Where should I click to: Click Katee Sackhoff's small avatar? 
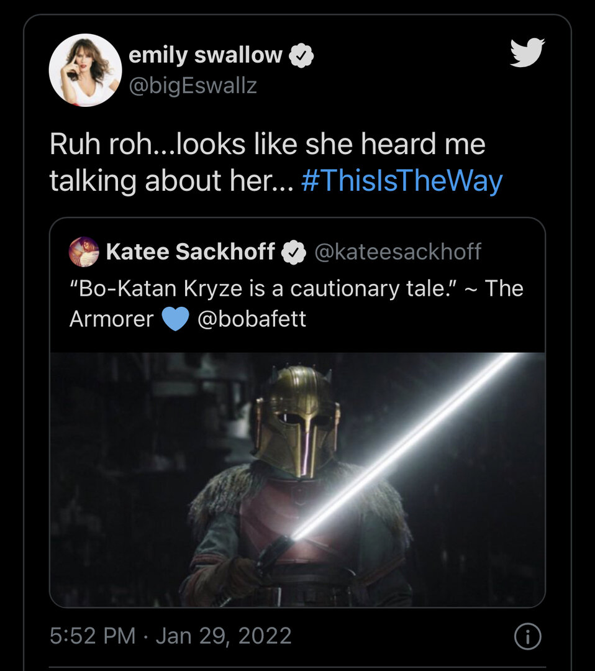click(84, 252)
